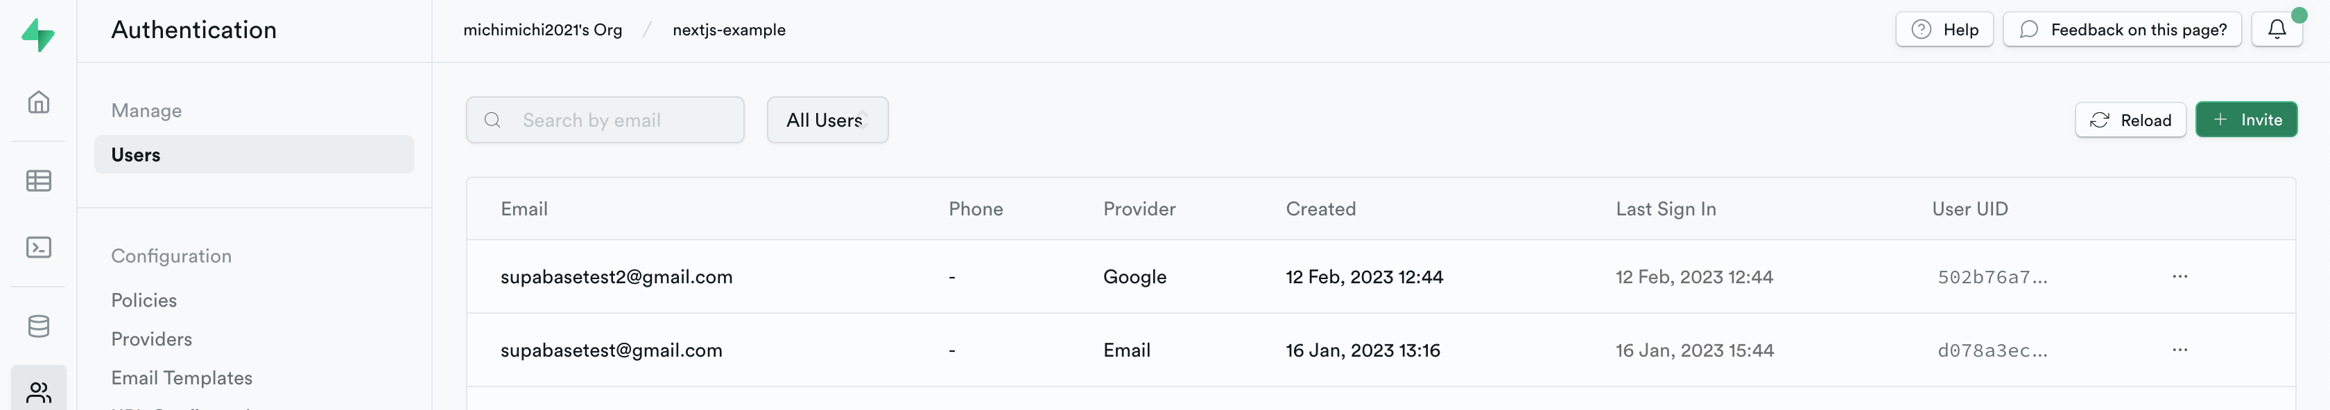This screenshot has height=410, width=2330.
Task: Expand the All Users filter dropdown
Action: point(827,120)
